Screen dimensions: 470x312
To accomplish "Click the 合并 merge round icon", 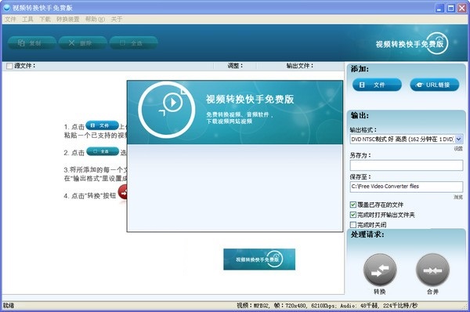I will point(432,270).
